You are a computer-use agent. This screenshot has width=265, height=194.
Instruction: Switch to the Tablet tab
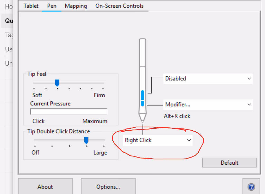click(x=30, y=6)
